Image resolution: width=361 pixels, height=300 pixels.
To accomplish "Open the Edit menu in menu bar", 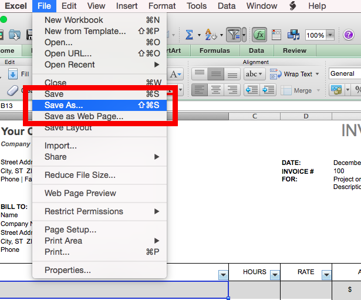I will pyautogui.click(x=69, y=6).
